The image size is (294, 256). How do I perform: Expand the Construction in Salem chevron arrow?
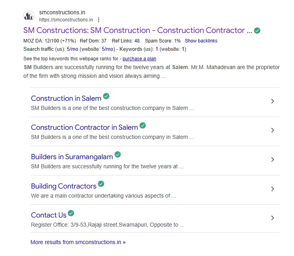point(273,101)
